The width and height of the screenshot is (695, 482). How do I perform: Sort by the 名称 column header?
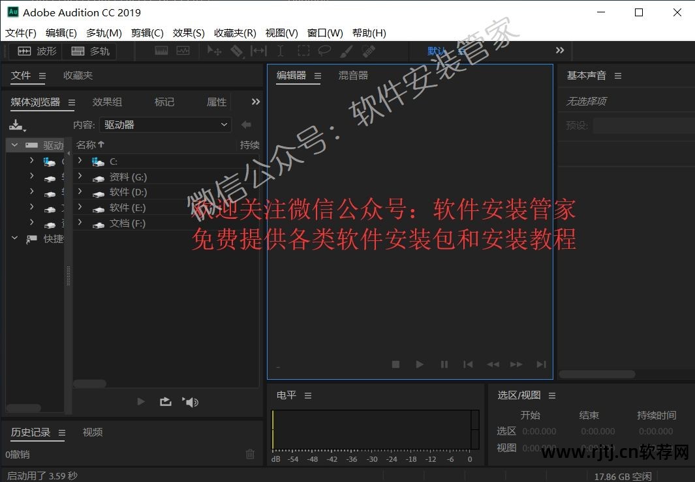coord(90,145)
